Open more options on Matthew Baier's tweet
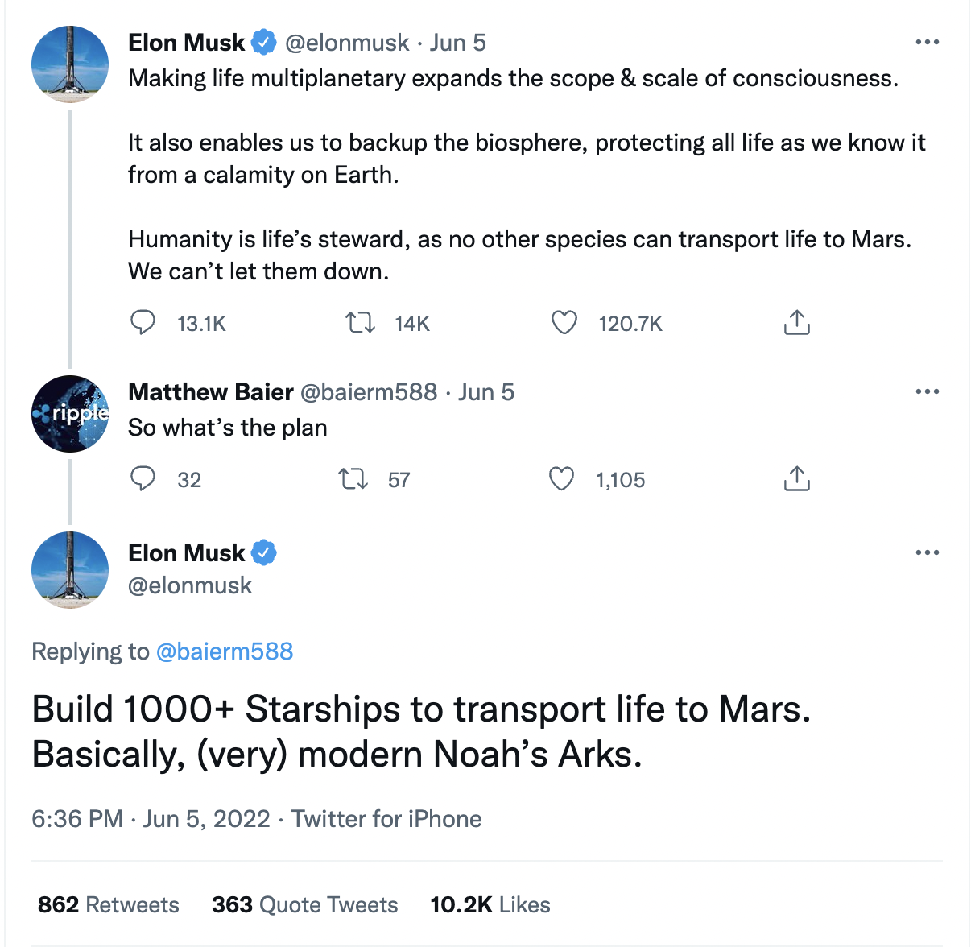The width and height of the screenshot is (971, 947). [928, 391]
